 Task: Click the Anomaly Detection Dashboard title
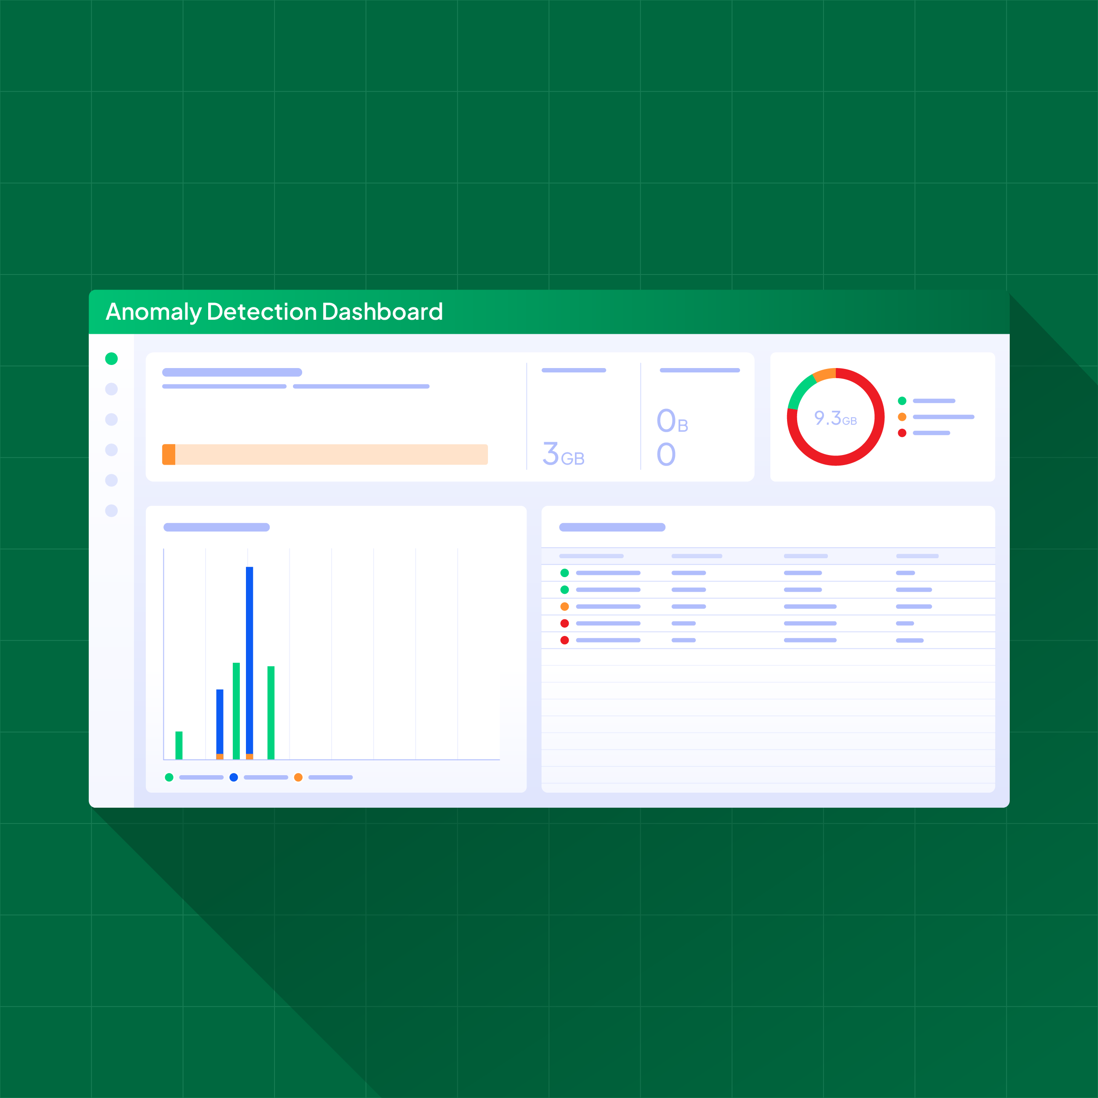274,312
